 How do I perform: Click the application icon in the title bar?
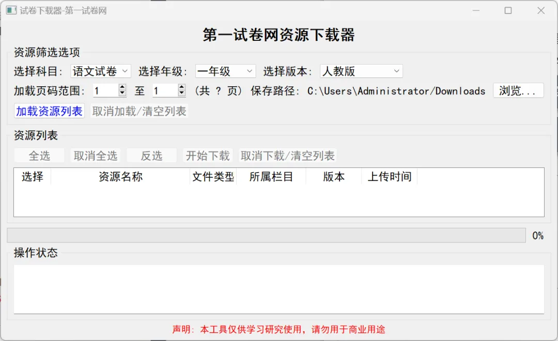click(x=11, y=10)
